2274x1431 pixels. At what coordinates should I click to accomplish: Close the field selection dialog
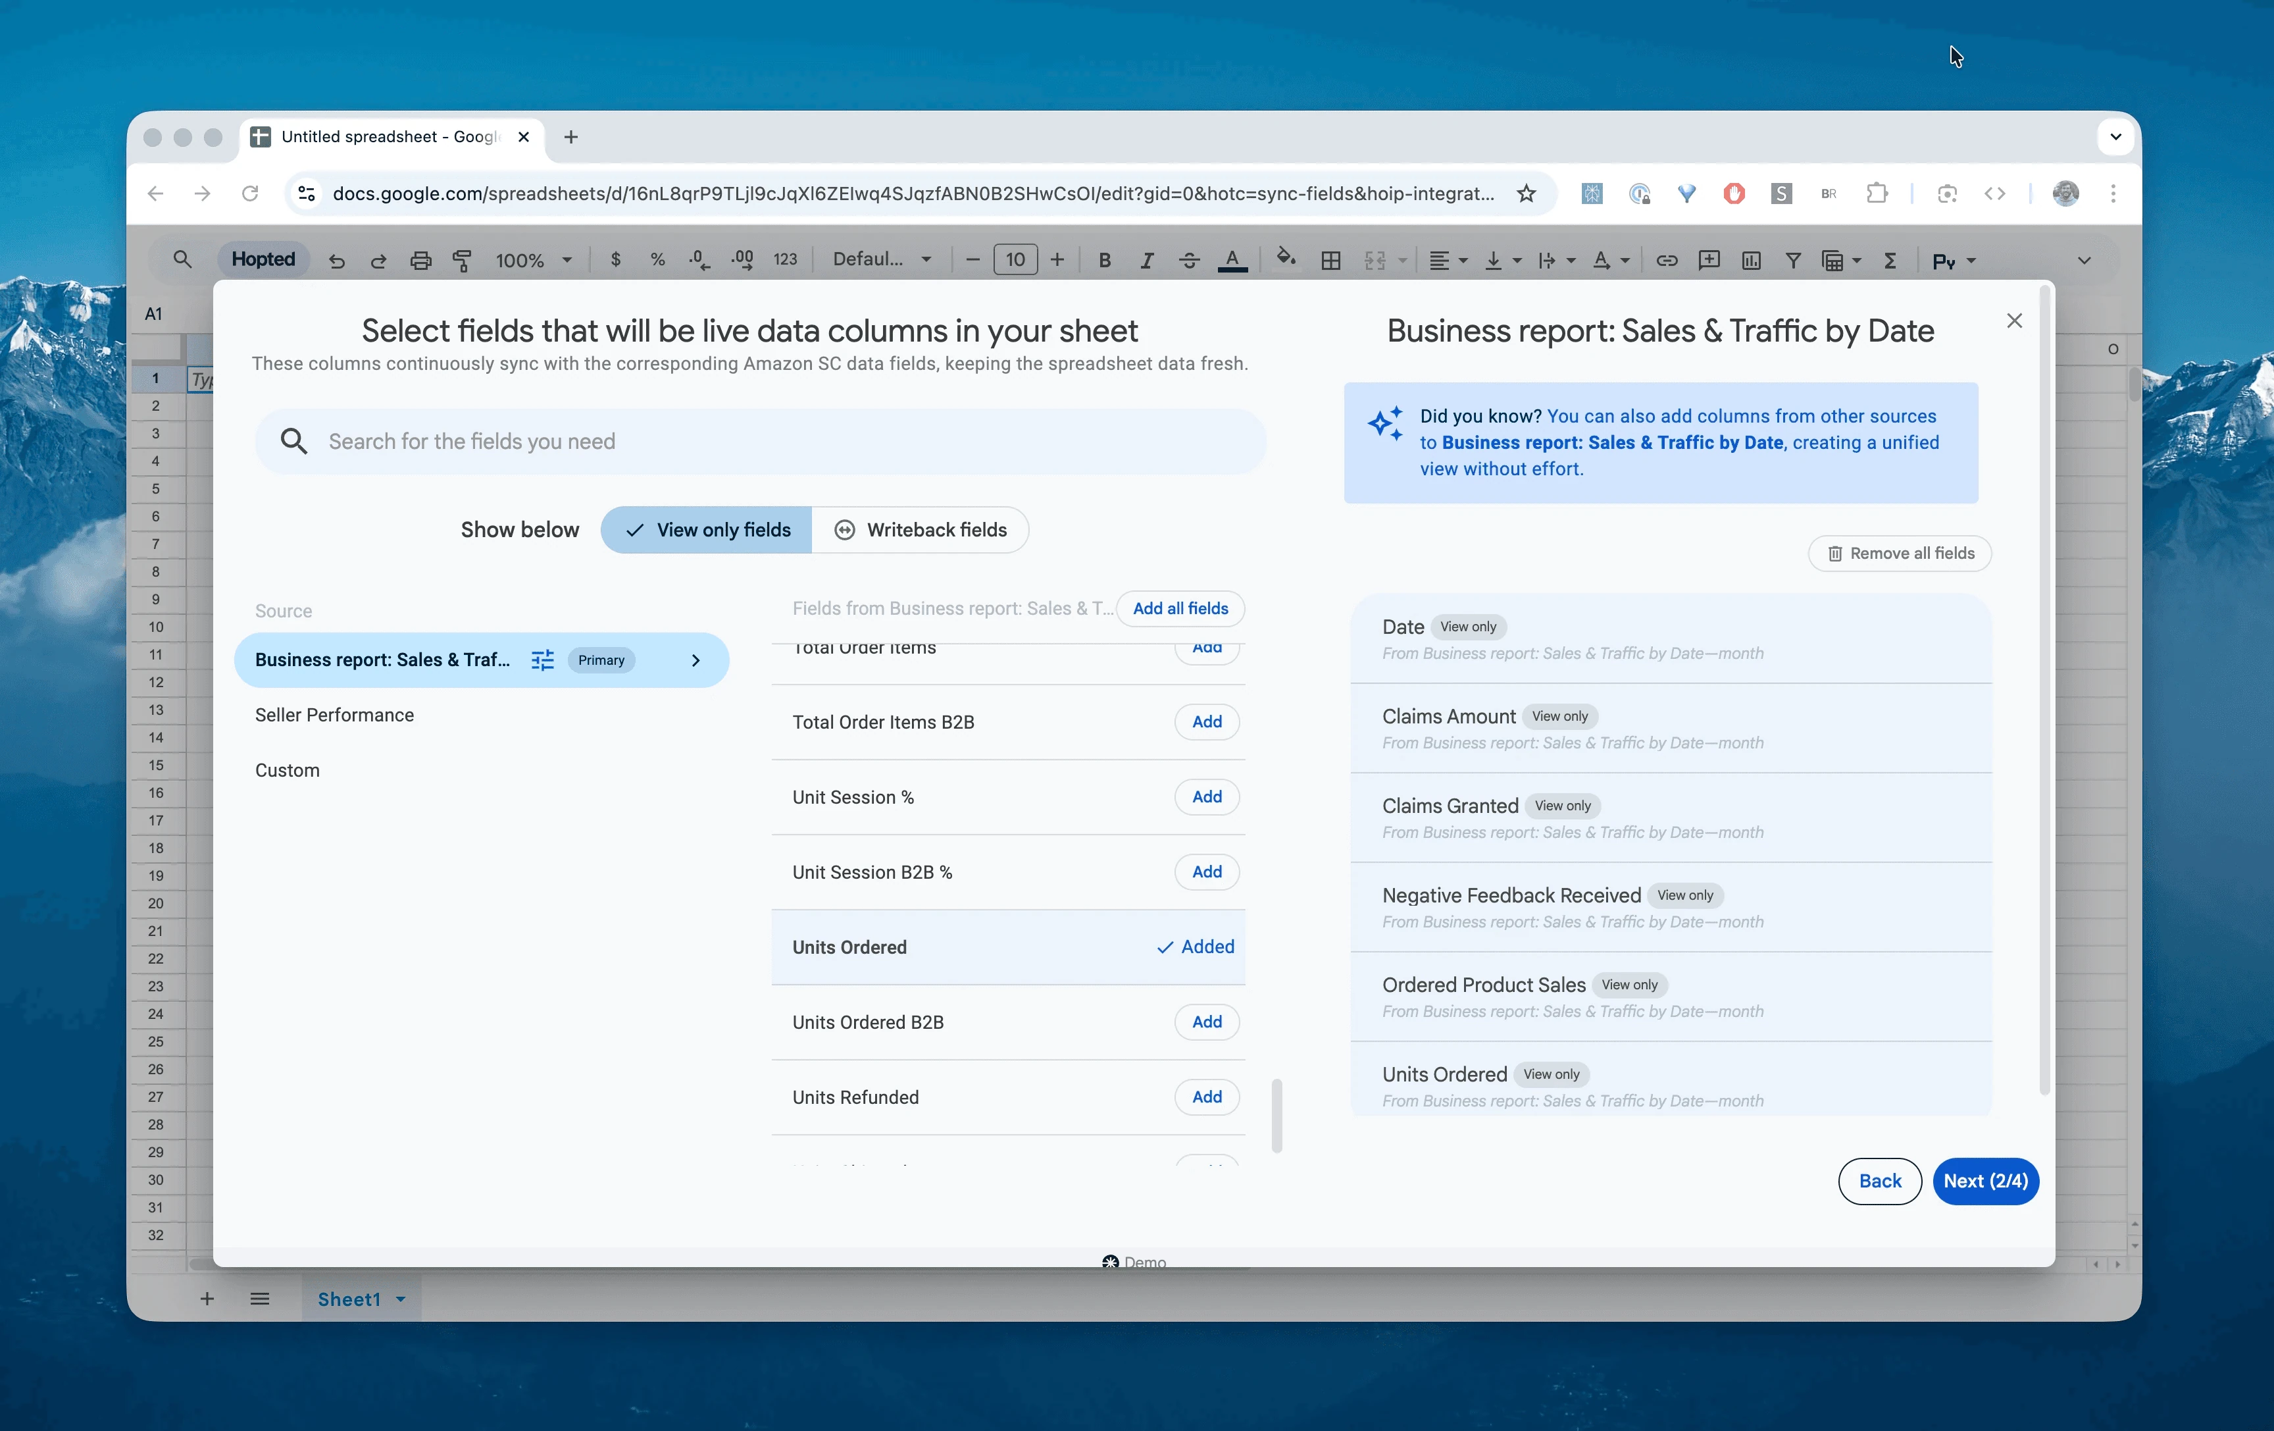[x=2014, y=321]
